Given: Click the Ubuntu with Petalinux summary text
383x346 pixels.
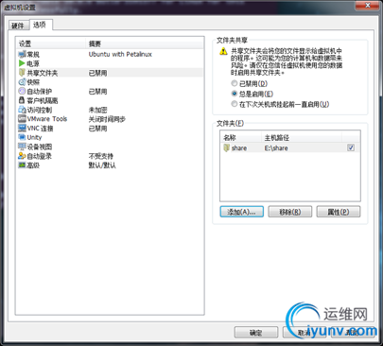Looking at the screenshot, I should (120, 54).
